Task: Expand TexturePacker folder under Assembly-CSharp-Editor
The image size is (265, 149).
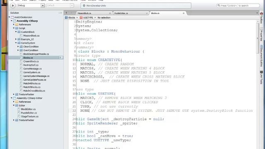Action: point(14,120)
